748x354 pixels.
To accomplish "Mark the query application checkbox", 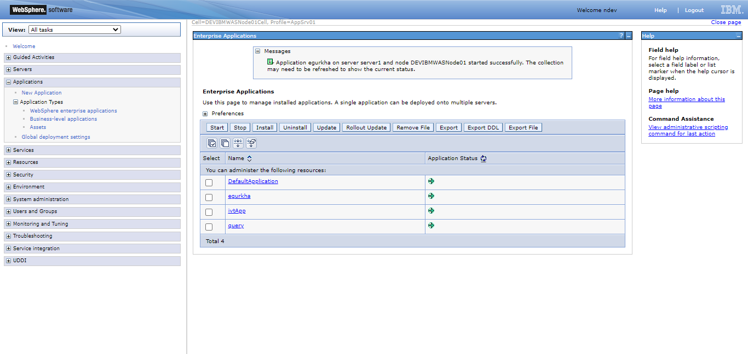I will tap(209, 227).
